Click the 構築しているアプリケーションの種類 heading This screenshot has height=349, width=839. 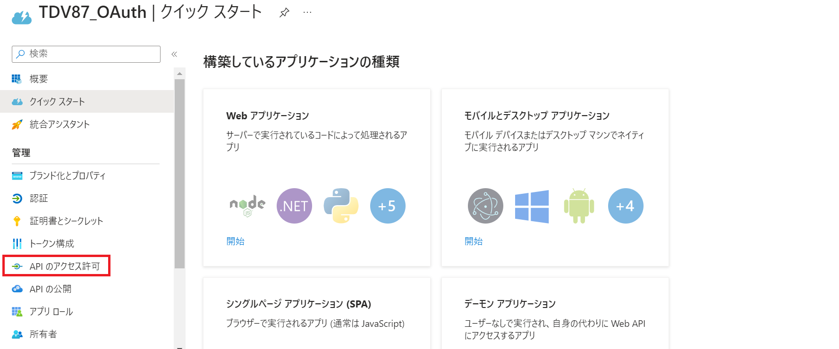(x=301, y=62)
